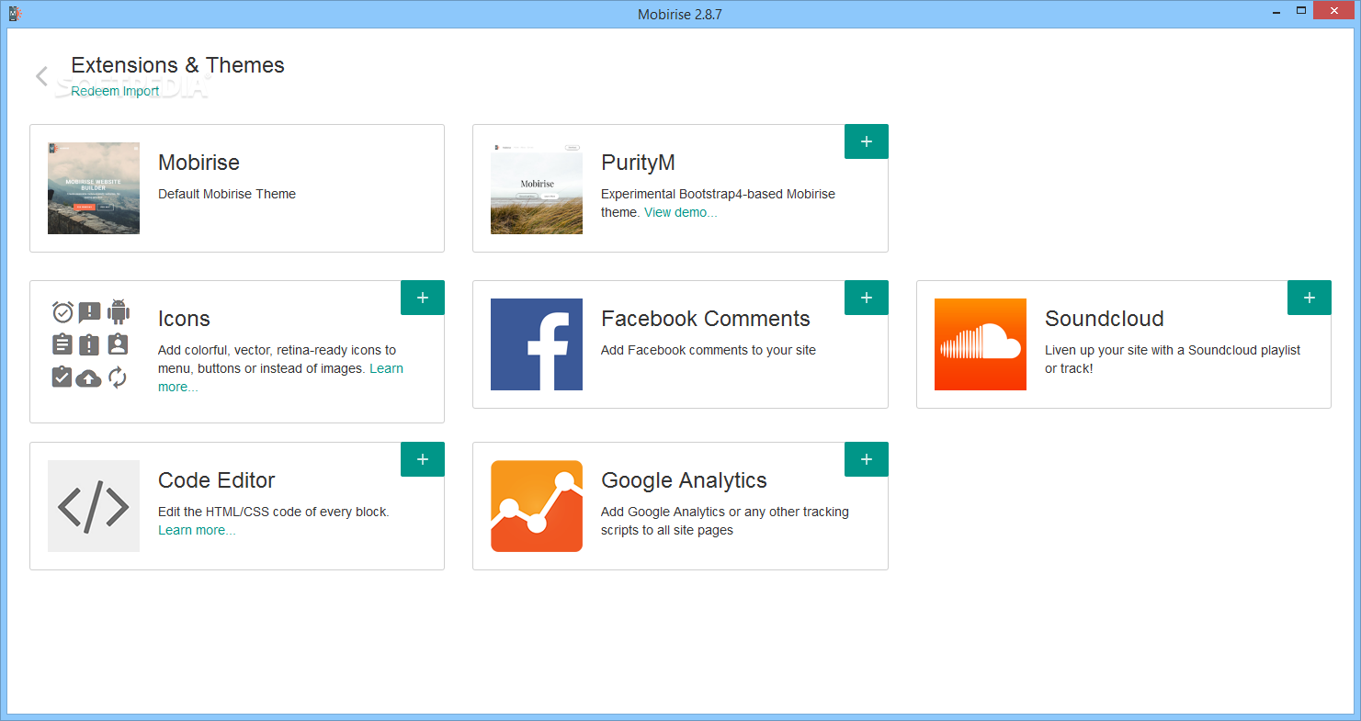Click the Soundcloud orange logo icon
The height and width of the screenshot is (721, 1361).
click(981, 344)
